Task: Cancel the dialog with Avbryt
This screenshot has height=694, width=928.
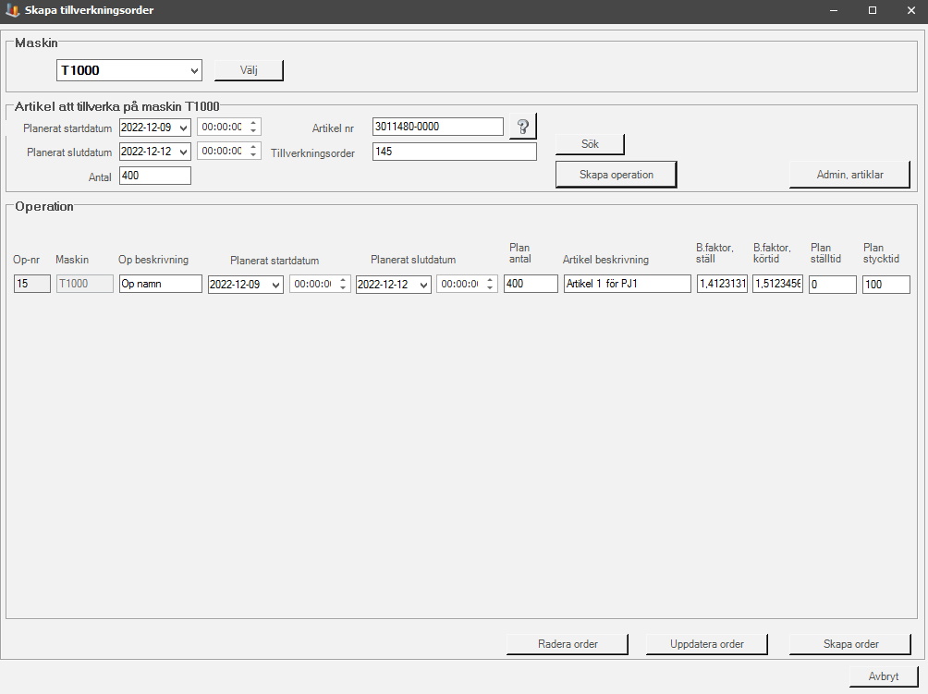Action: 884,676
